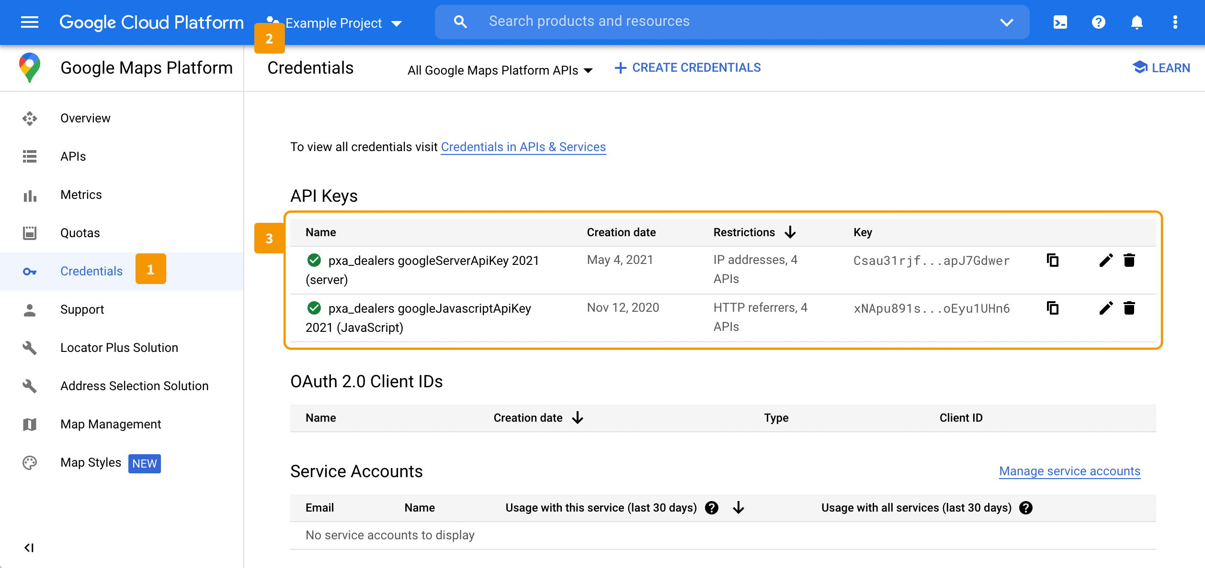Image resolution: width=1205 pixels, height=568 pixels.
Task: Sort service accounts by usage arrow
Action: 739,508
